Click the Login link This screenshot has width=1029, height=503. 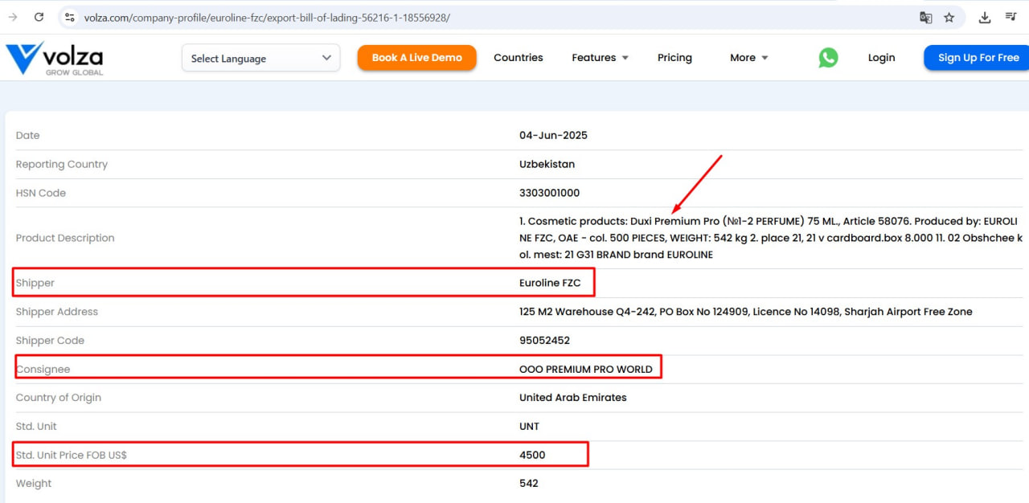(x=881, y=58)
